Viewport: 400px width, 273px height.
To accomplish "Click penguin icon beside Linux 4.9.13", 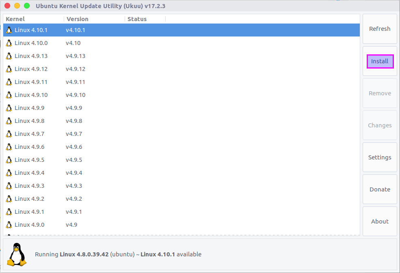I will tap(9, 56).
